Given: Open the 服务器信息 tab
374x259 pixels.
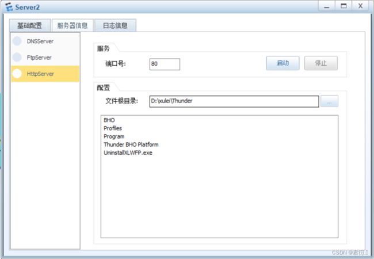Looking at the screenshot, I should 72,25.
